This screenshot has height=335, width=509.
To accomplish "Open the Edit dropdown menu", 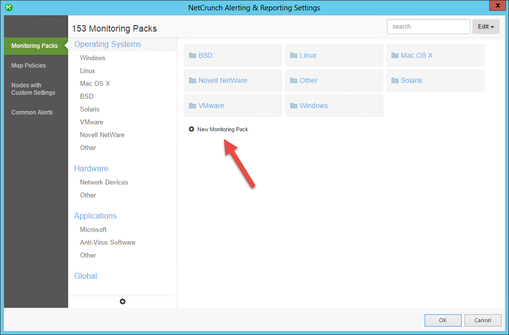I will click(486, 27).
